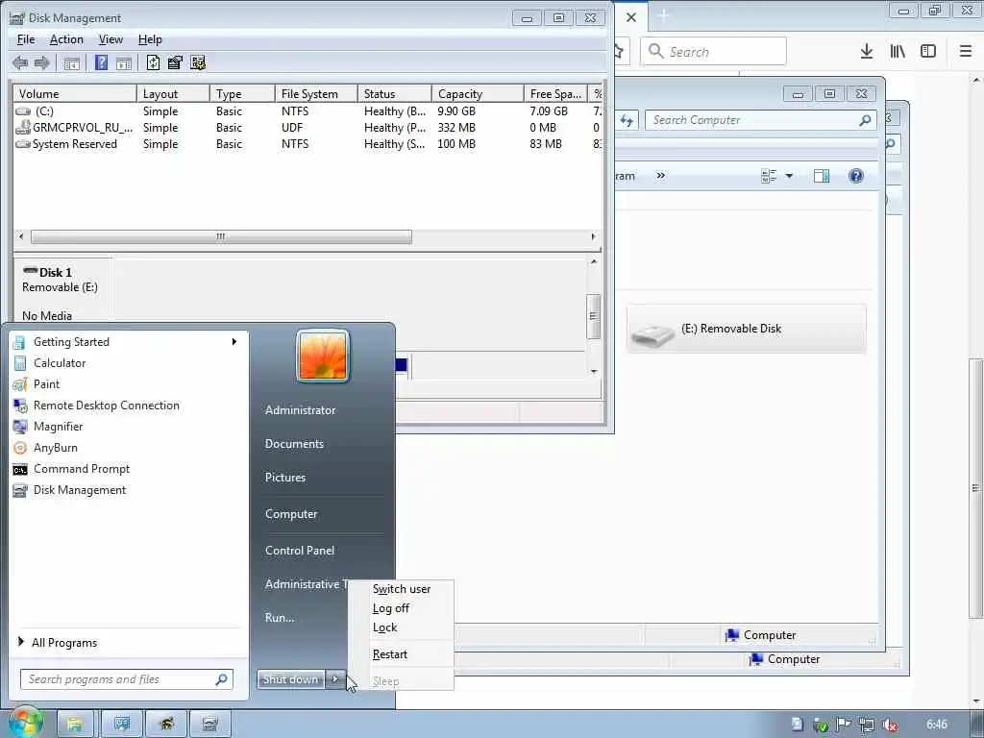This screenshot has width=984, height=738.
Task: Open Windows Explorer from the taskbar
Action: (x=75, y=725)
